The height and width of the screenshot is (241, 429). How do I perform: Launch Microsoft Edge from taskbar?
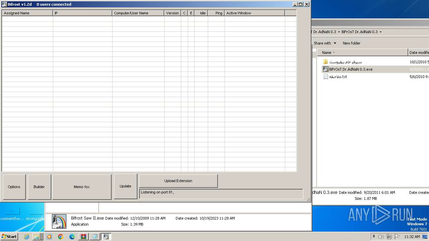(x=72, y=237)
